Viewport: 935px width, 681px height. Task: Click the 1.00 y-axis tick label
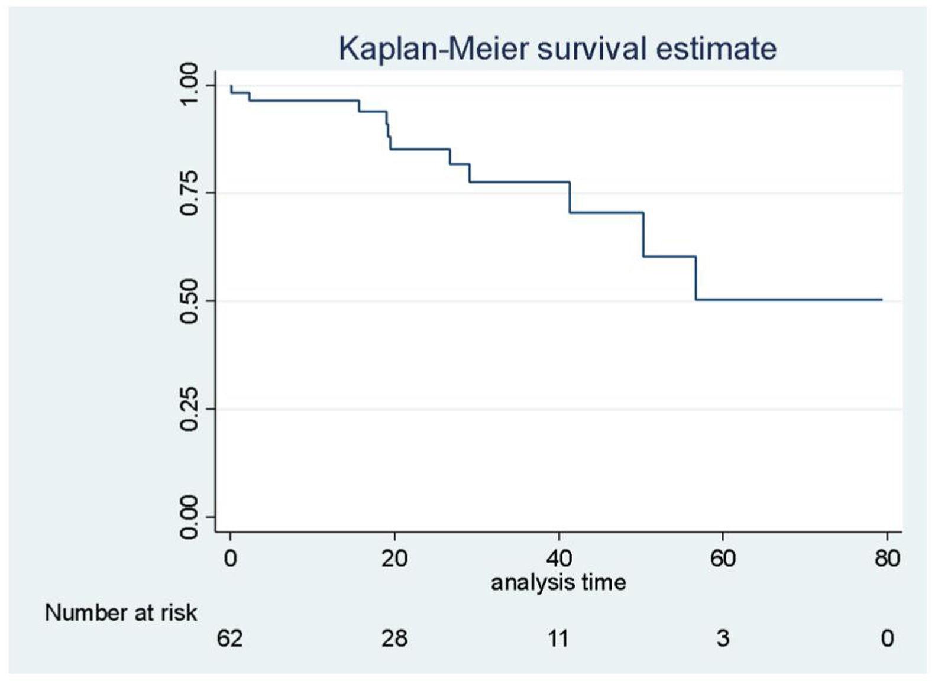tap(190, 85)
